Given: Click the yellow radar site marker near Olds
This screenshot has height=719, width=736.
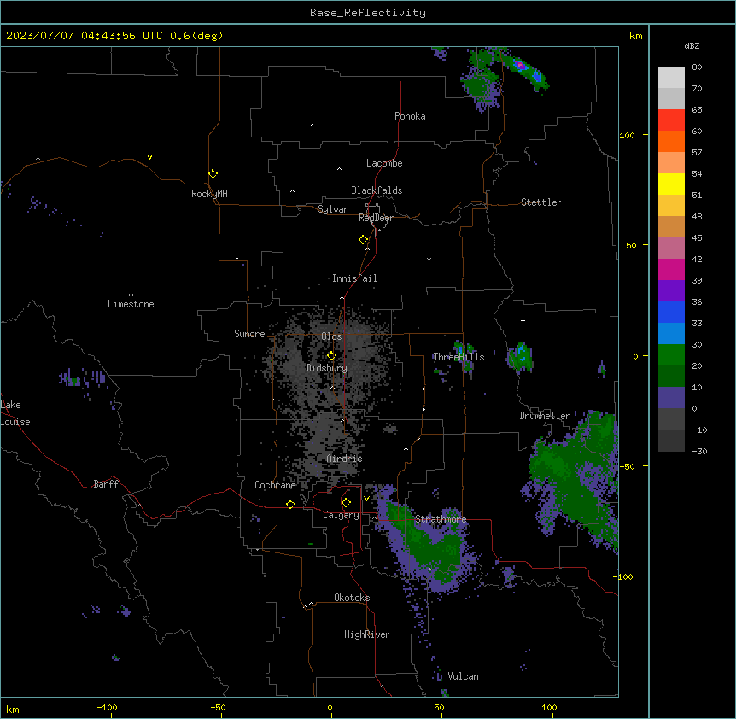Looking at the screenshot, I should click(x=332, y=356).
